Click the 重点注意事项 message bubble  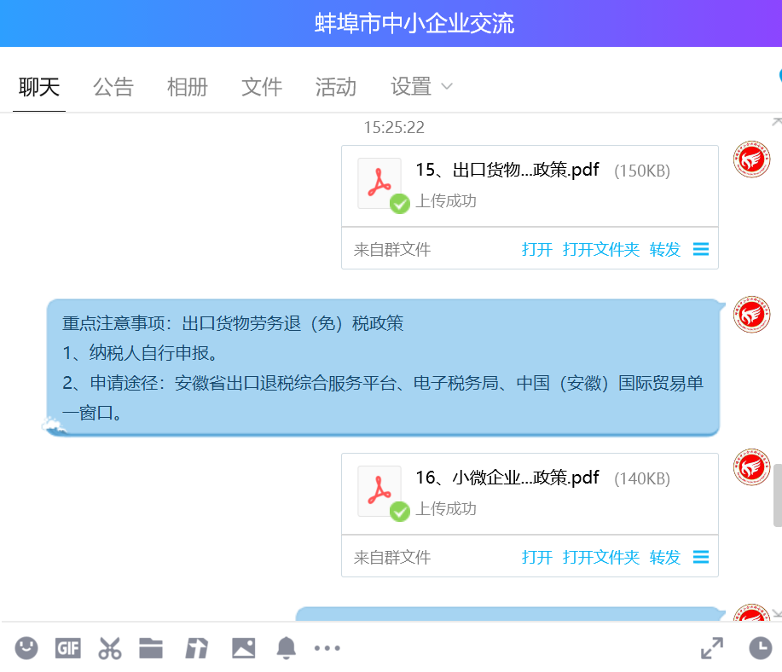coord(383,368)
